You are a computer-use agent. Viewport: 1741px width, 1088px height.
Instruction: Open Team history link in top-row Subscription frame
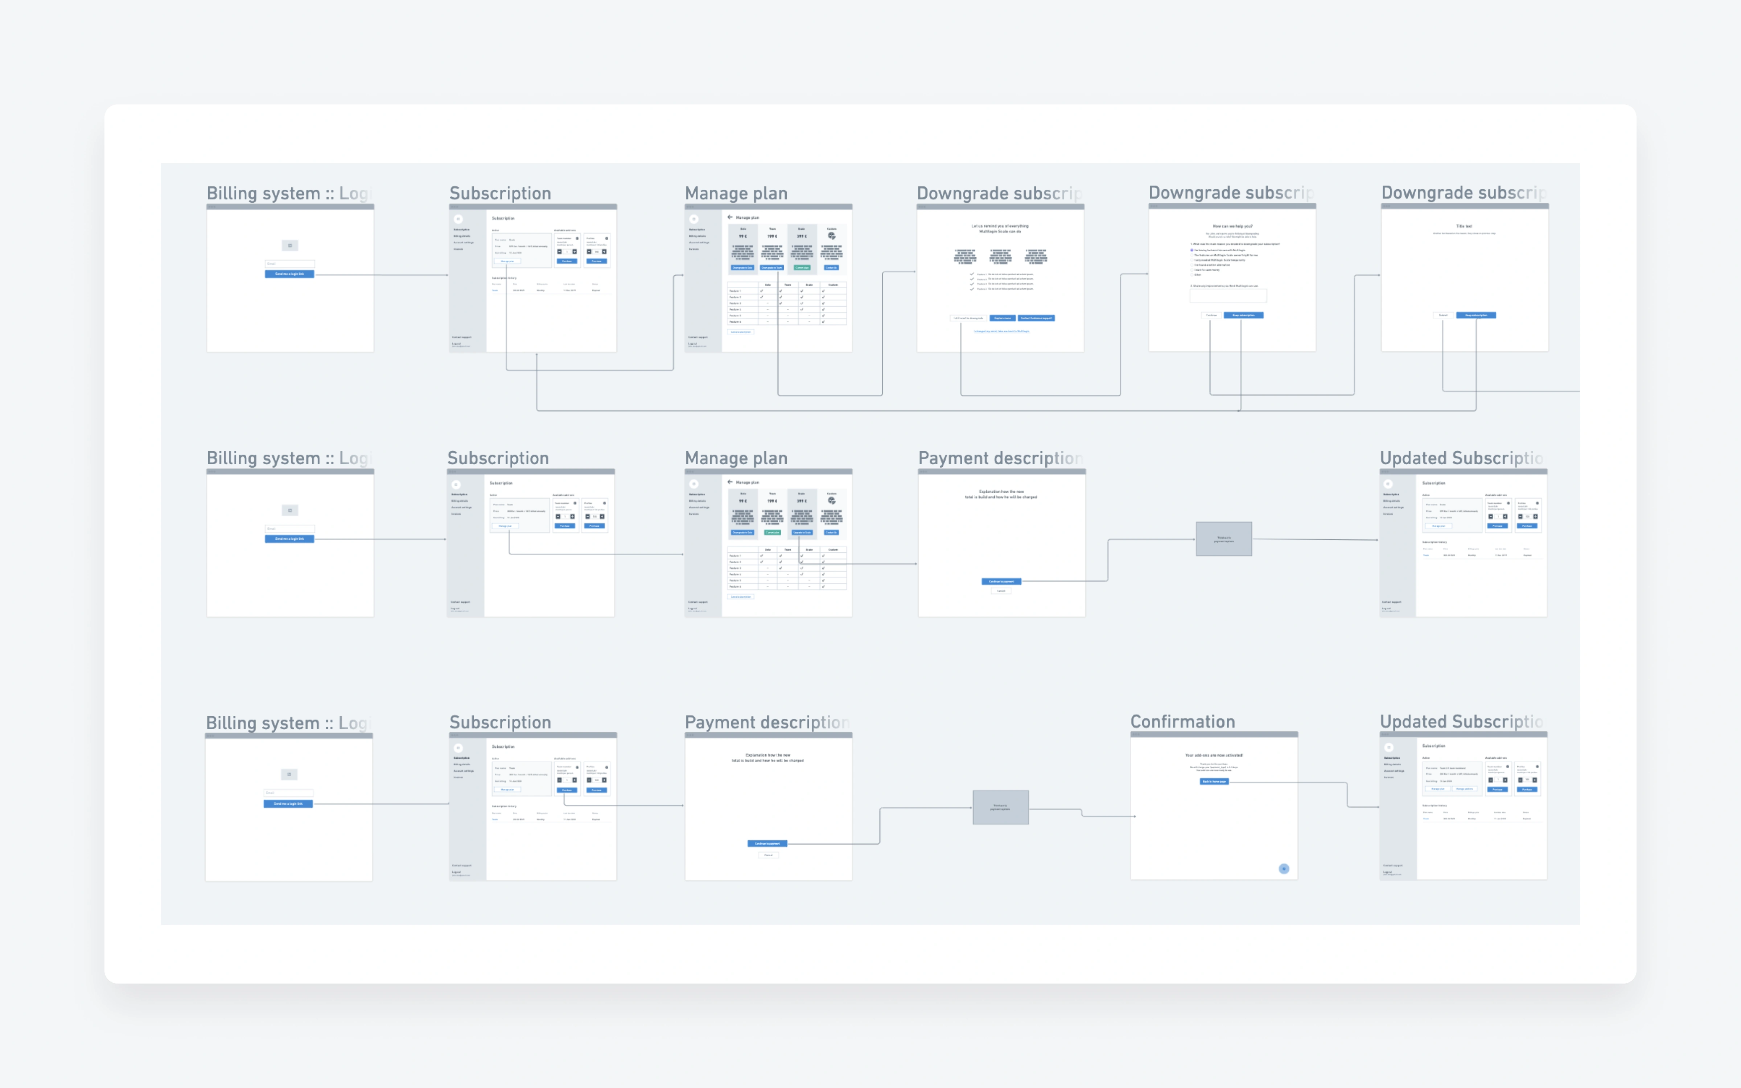(x=495, y=291)
